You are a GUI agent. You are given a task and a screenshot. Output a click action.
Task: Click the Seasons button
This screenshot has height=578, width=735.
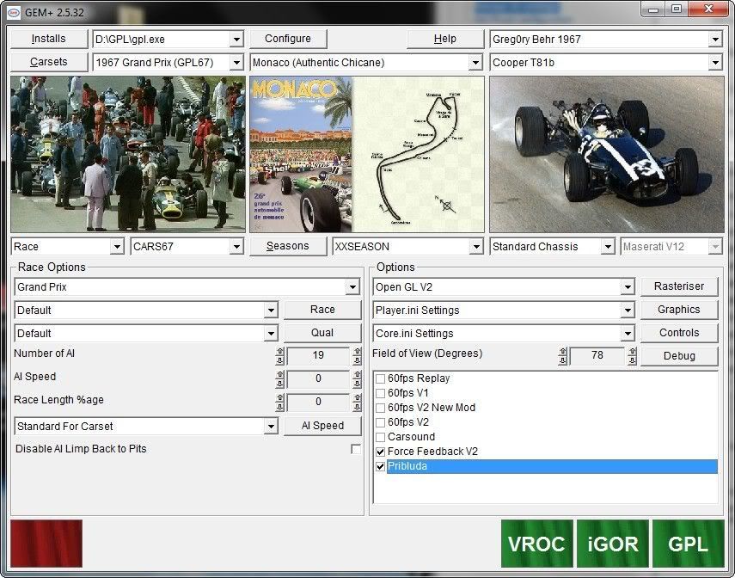pos(288,246)
